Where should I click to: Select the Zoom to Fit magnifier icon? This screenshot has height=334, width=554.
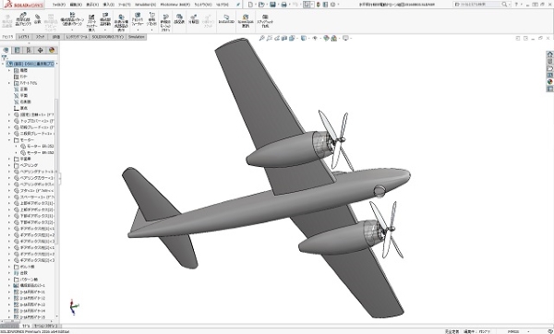(261, 38)
